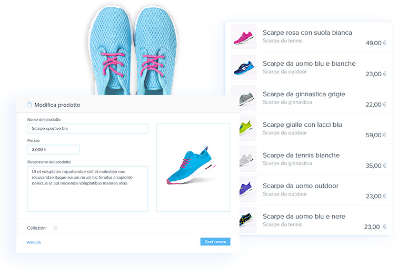Screen dimensions: 408x276
Task: Select the purple outdoor shoe thumbnail
Action: (243, 190)
